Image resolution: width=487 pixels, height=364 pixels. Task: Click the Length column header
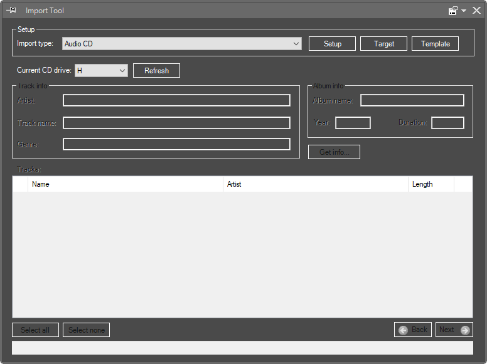[x=431, y=184]
